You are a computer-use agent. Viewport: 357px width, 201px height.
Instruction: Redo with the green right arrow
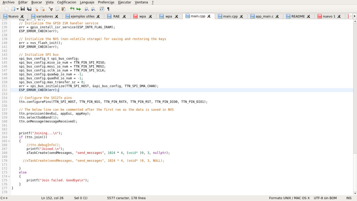coord(78,9)
